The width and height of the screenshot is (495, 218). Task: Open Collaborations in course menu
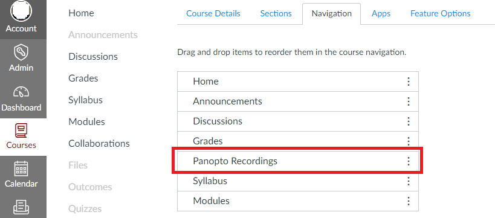pyautogui.click(x=99, y=144)
